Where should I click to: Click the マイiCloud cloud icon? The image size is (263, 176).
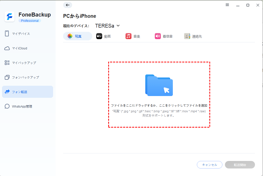[x=7, y=48]
